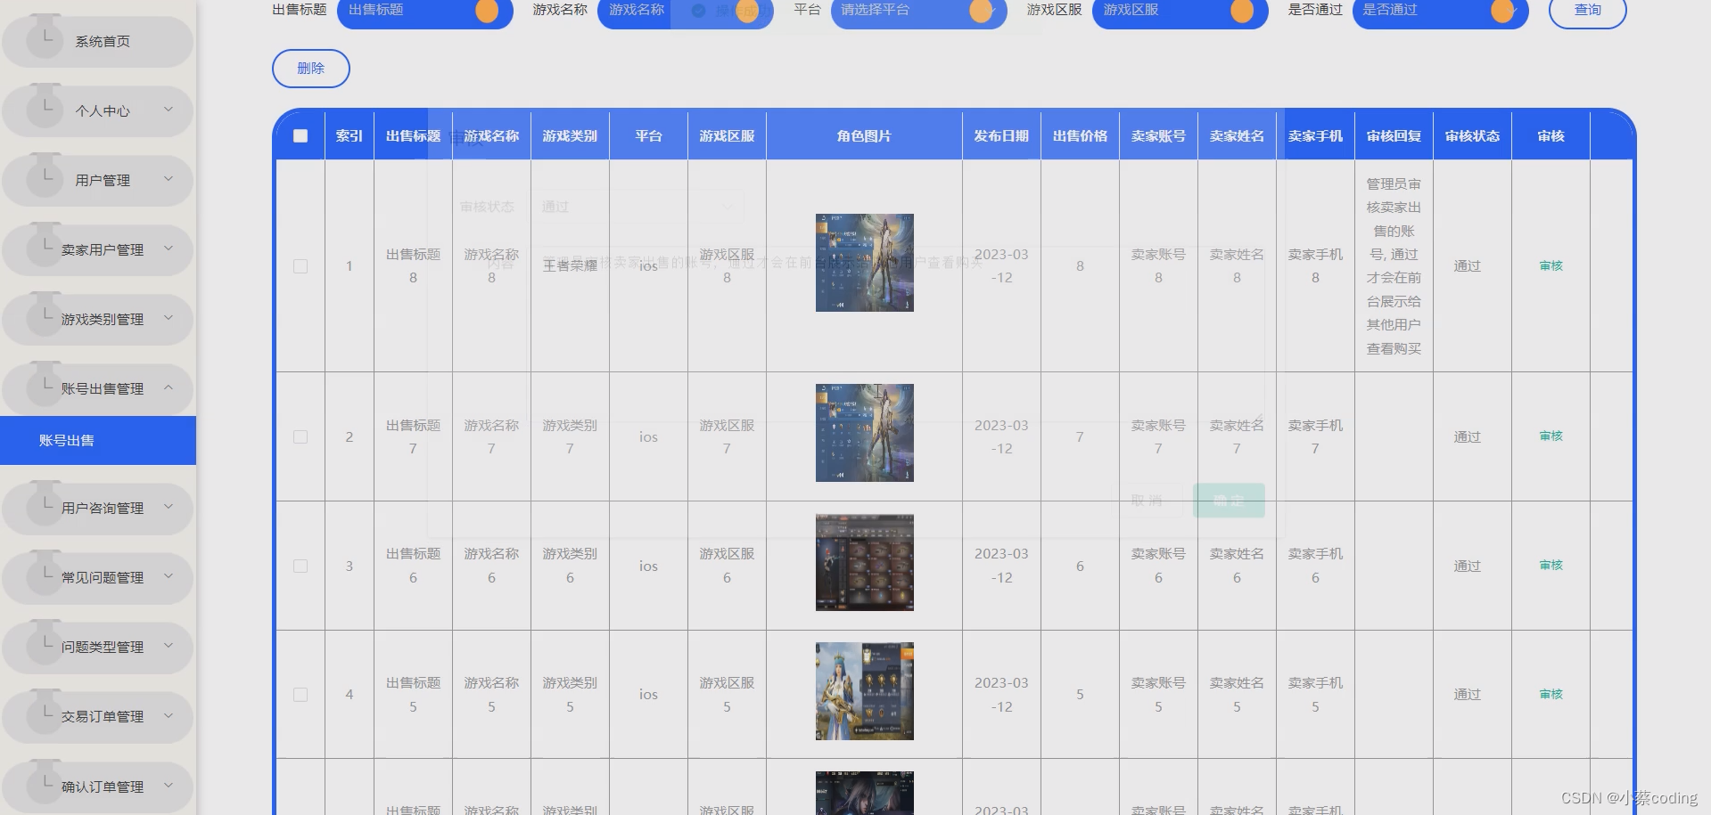Open the character image in row 1

pyautogui.click(x=864, y=263)
